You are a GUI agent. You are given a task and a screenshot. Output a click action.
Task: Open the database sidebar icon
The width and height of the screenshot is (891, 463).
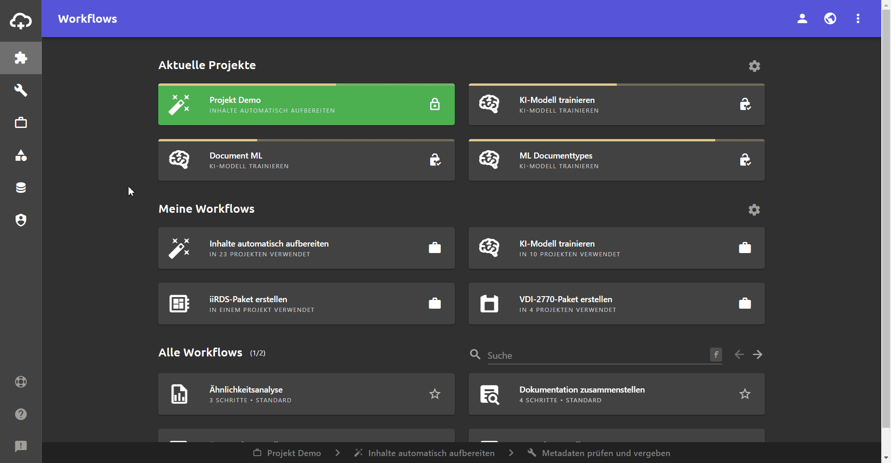[x=21, y=188]
